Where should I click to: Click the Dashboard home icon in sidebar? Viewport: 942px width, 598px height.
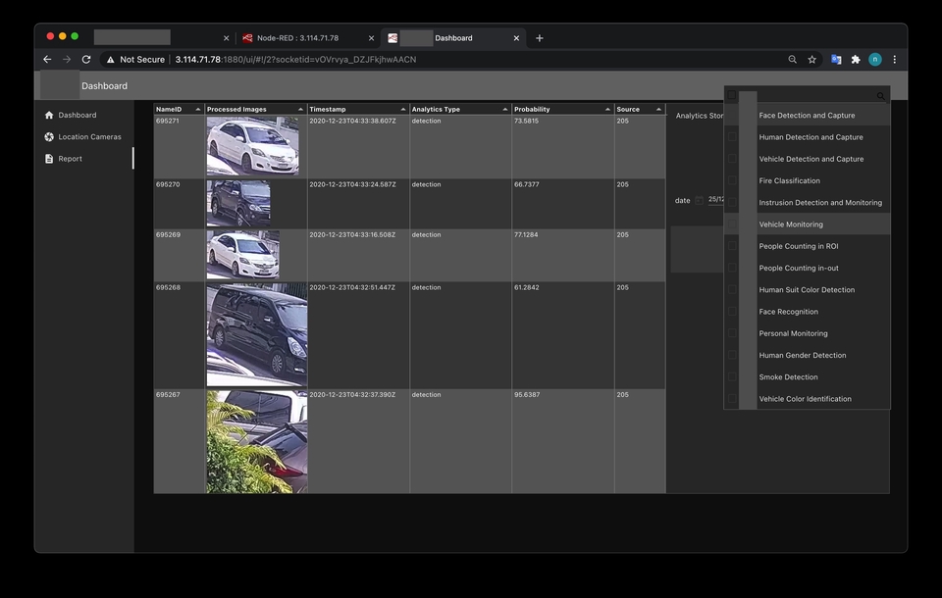[49, 116]
